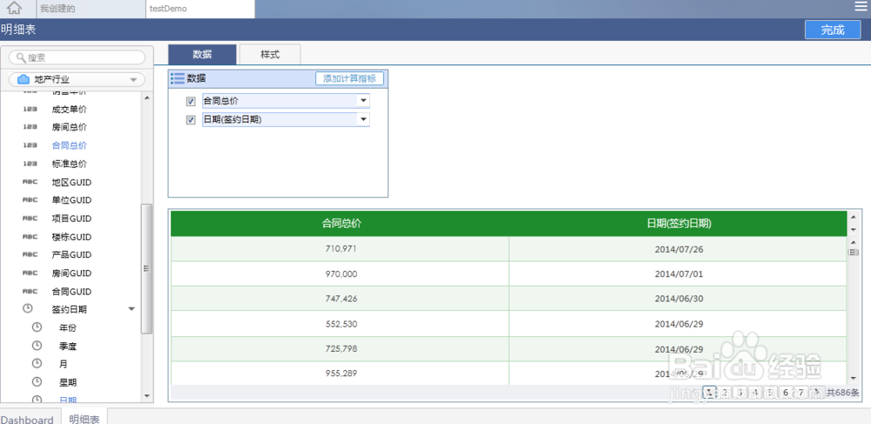Image resolution: width=871 pixels, height=424 pixels.
Task: Click the table cell 725,798
Action: click(x=340, y=349)
